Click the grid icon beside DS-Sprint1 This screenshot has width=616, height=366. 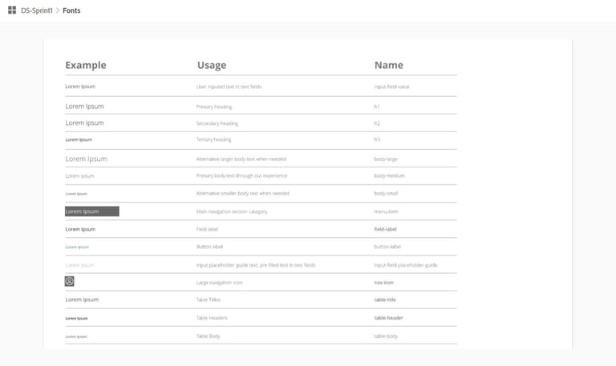click(12, 10)
